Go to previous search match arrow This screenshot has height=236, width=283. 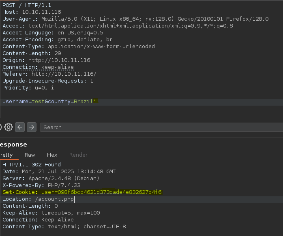pyautogui.click(x=20, y=127)
